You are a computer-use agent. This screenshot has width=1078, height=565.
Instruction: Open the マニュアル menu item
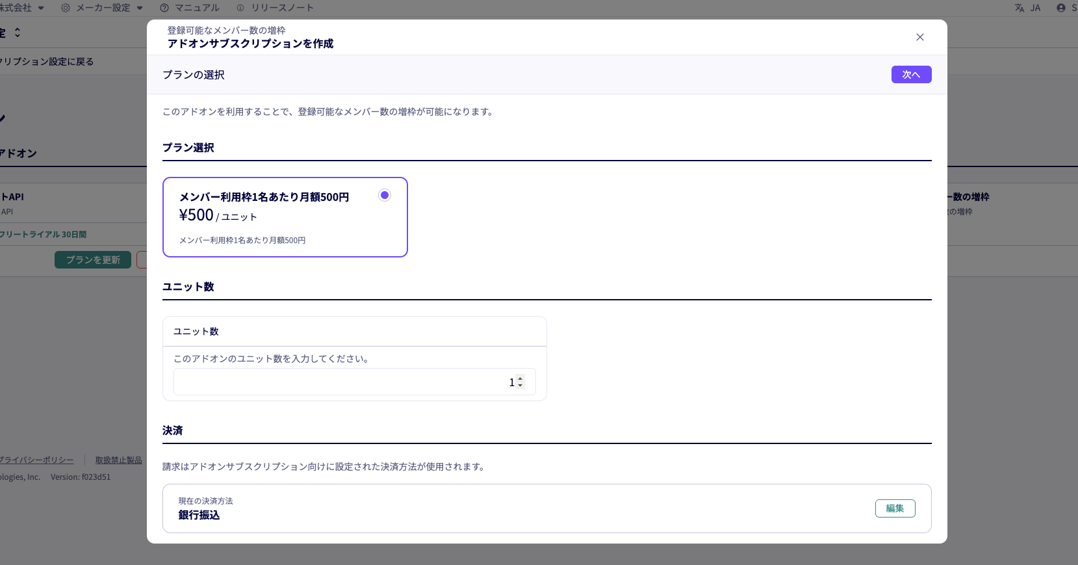(x=198, y=8)
